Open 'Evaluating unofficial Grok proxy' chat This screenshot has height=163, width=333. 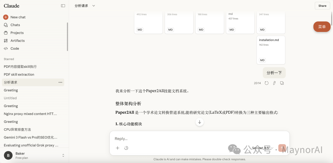(x=33, y=145)
